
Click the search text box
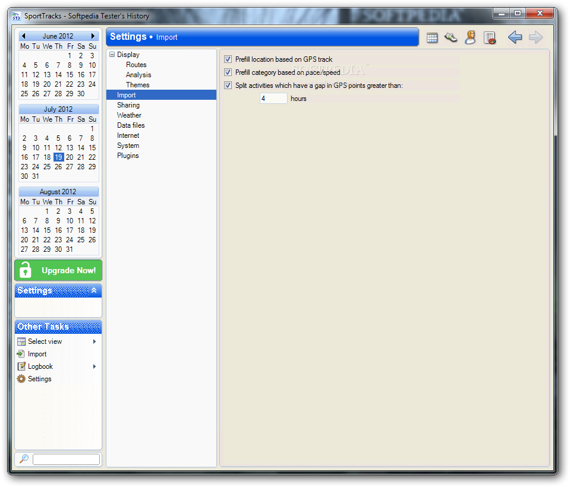66,459
